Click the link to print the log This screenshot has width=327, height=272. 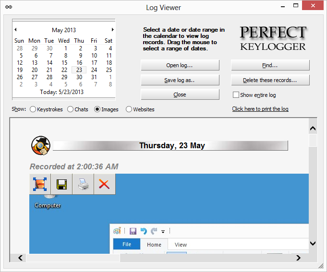[x=260, y=109]
